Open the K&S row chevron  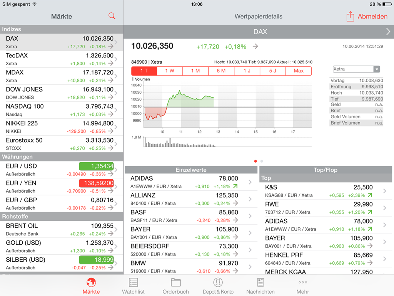(x=385, y=191)
